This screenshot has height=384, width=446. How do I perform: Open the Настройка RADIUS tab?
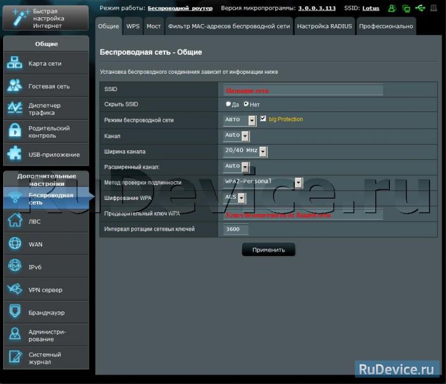[x=324, y=26]
